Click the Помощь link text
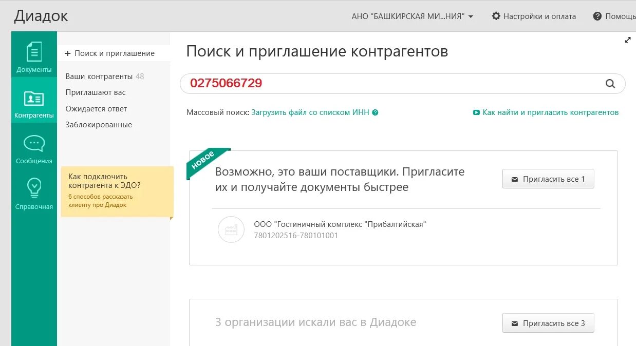636x346 pixels. [x=620, y=16]
